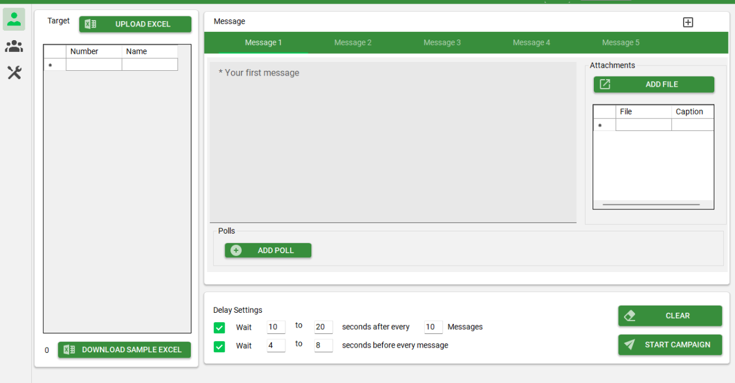This screenshot has height=383, width=735.
Task: Click the paper plane icon on START CAMPAIGN
Action: [629, 345]
